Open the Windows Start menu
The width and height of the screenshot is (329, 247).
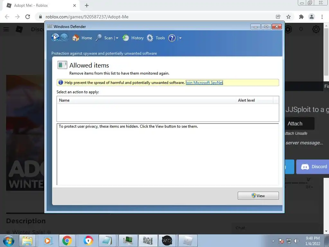(x=9, y=241)
